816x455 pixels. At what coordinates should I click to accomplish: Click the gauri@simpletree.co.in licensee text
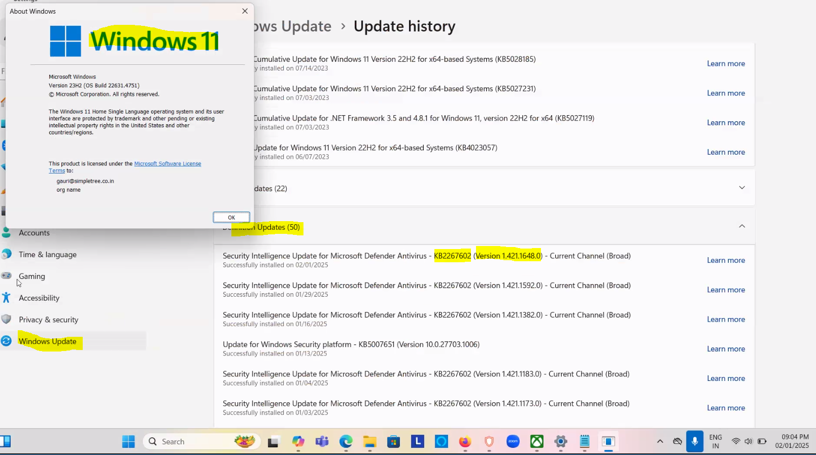(x=85, y=181)
